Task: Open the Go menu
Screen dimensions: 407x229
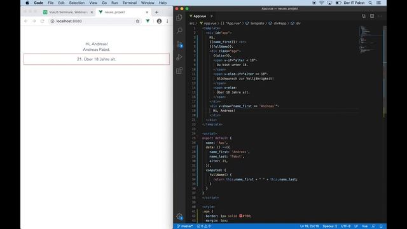Action: point(104,3)
